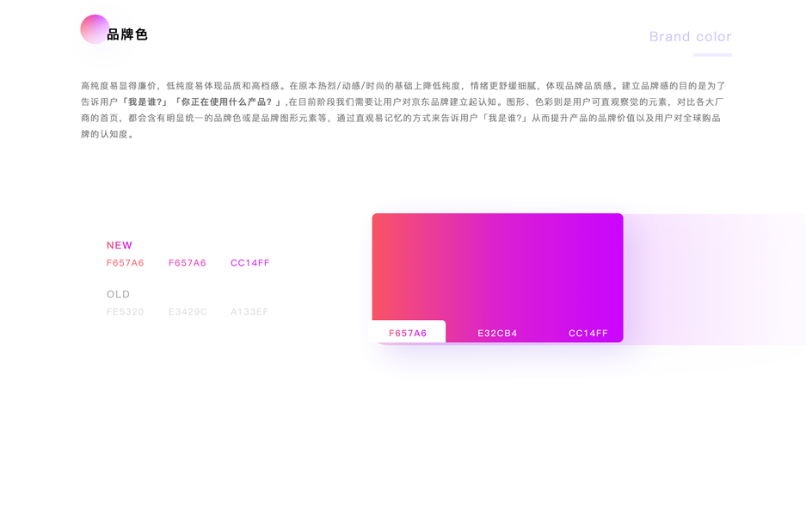Screen dimensions: 806x516
Task: Select the 品牌色 heading
Action: [x=127, y=34]
